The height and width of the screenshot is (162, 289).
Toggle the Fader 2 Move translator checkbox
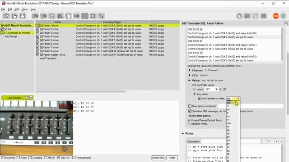coord(37,29)
